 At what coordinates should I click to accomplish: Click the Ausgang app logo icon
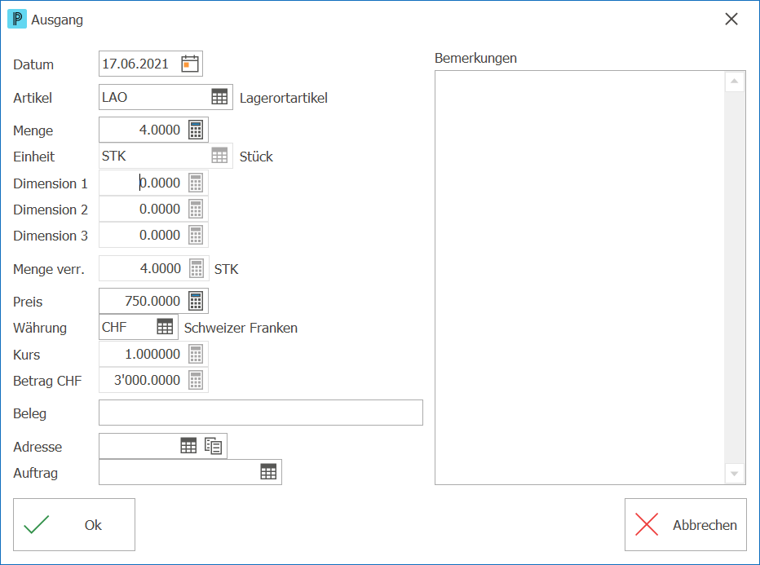click(x=17, y=20)
